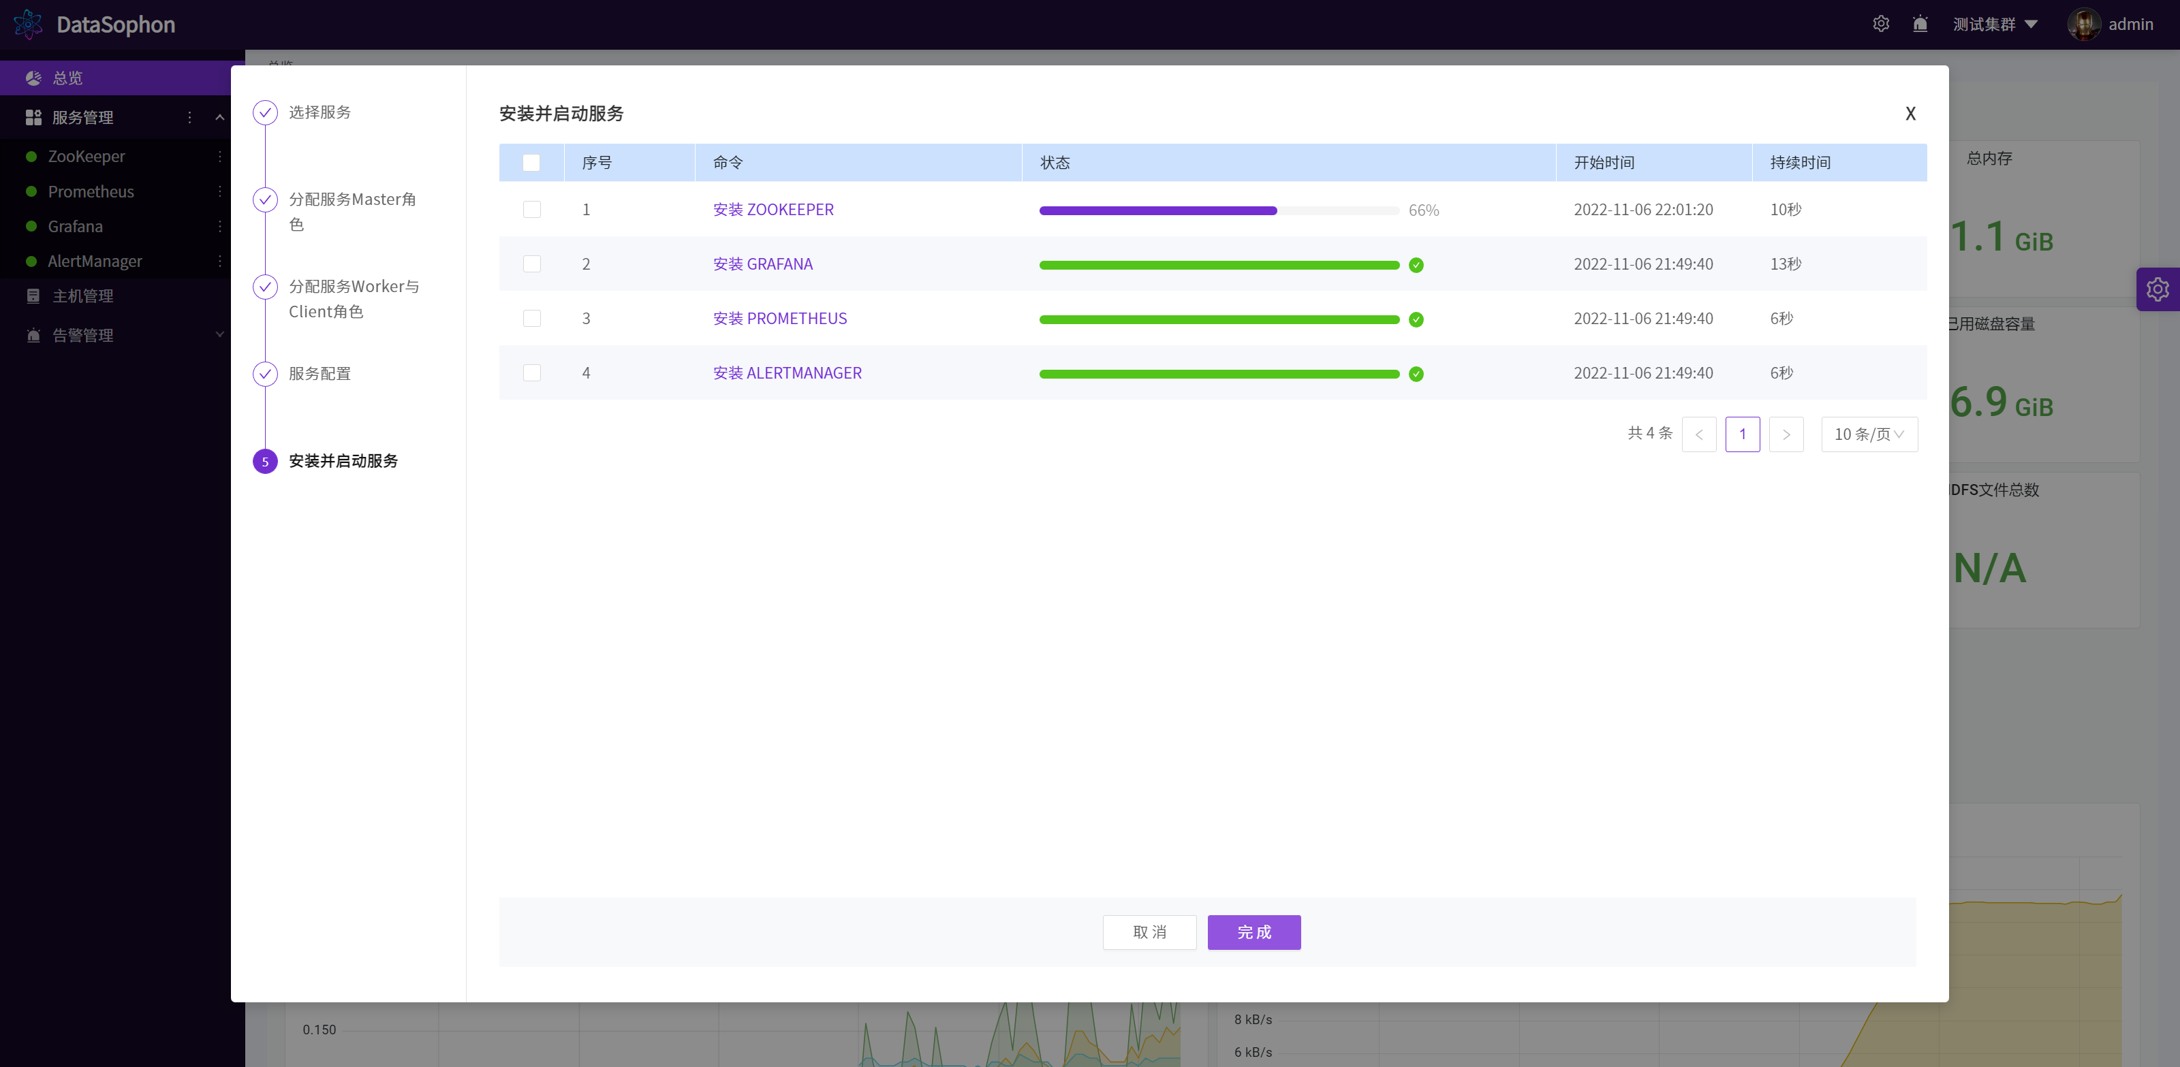Viewport: 2180px width, 1067px height.
Task: Click the 安装并启动服务 step label
Action: pyautogui.click(x=343, y=461)
